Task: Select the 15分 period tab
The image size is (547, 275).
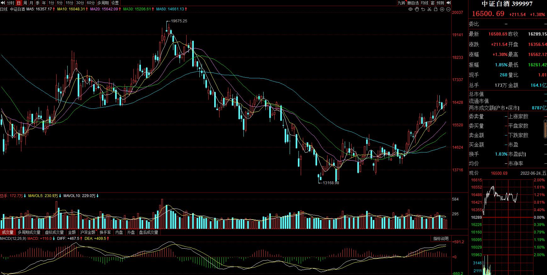Action: pyautogui.click(x=69, y=3)
